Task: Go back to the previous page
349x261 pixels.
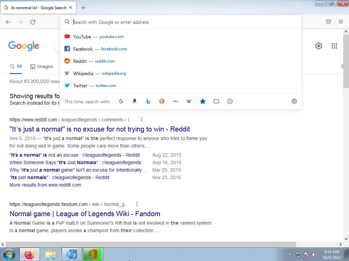Action: [x=8, y=22]
